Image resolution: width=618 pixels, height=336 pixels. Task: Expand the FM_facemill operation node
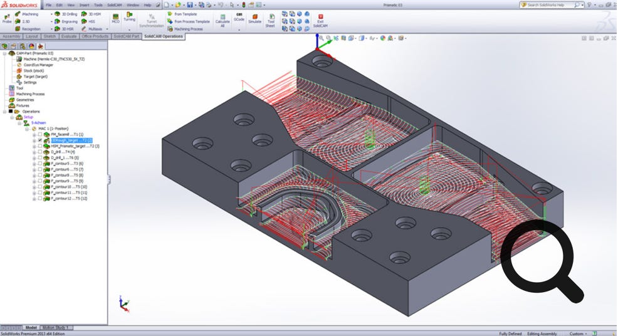(x=34, y=135)
